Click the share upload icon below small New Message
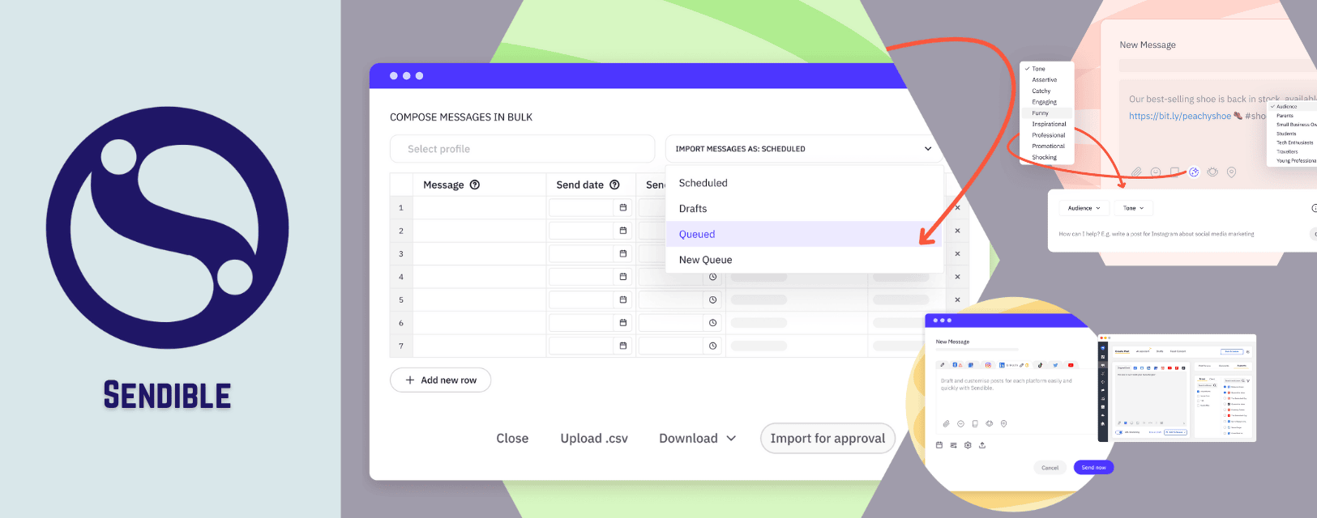 [982, 445]
